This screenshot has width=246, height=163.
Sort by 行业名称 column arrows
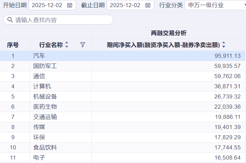67,45
